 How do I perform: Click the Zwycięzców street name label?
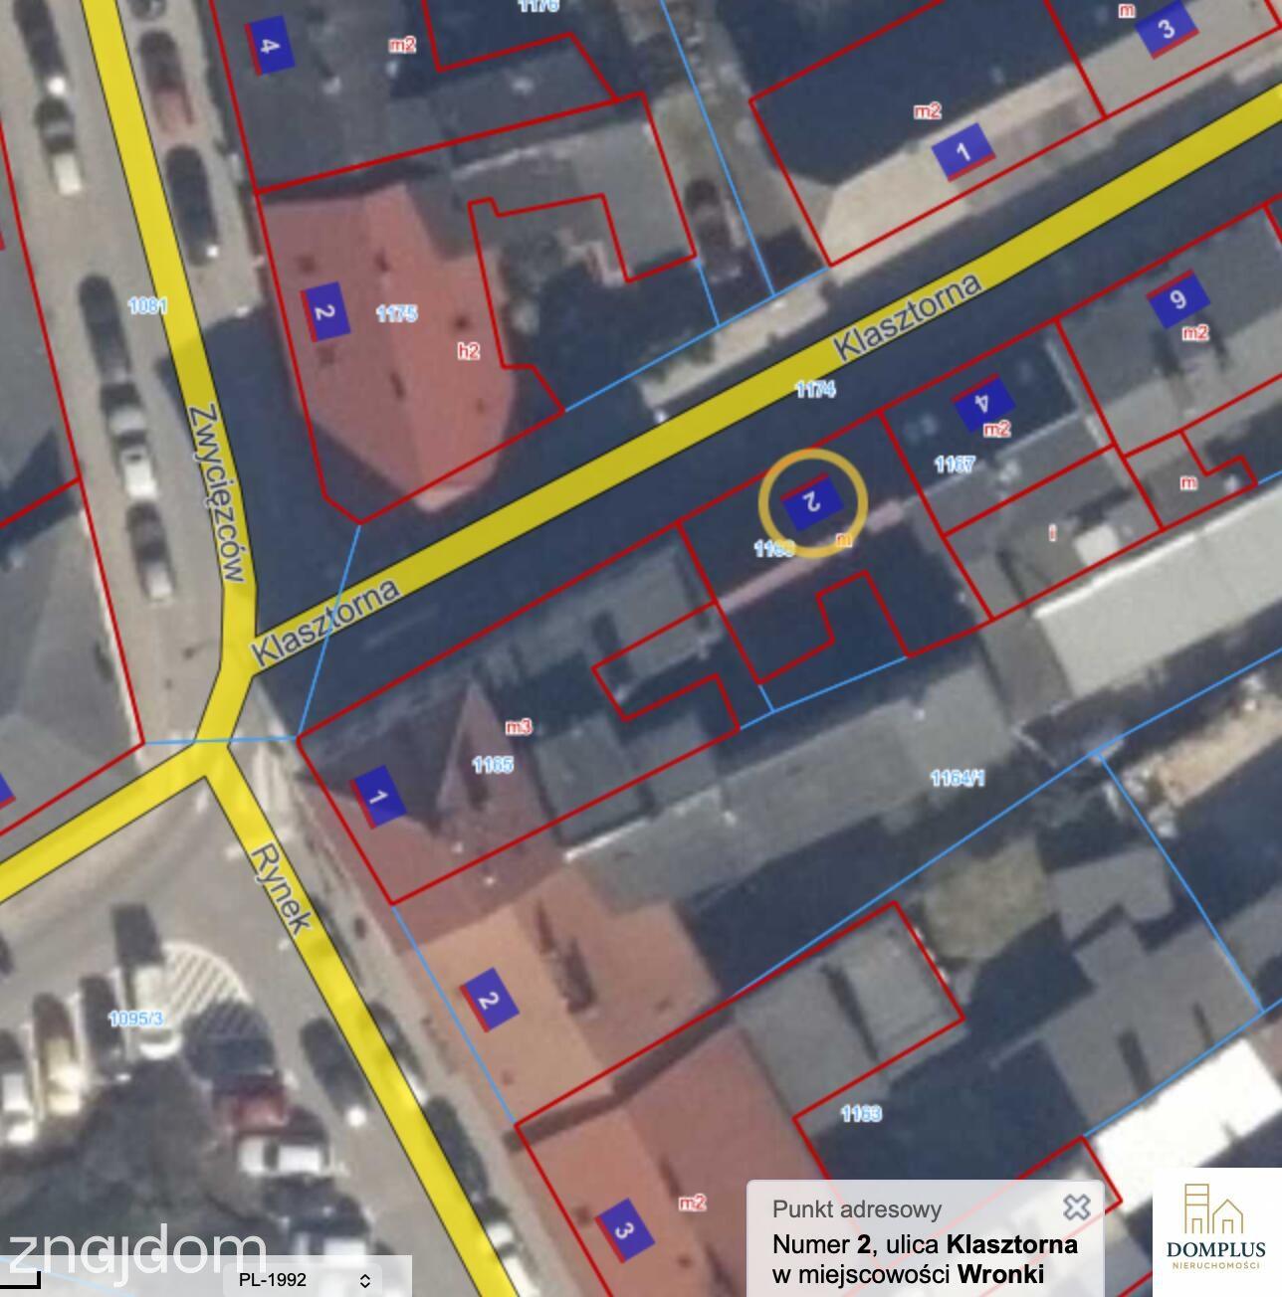(x=217, y=491)
